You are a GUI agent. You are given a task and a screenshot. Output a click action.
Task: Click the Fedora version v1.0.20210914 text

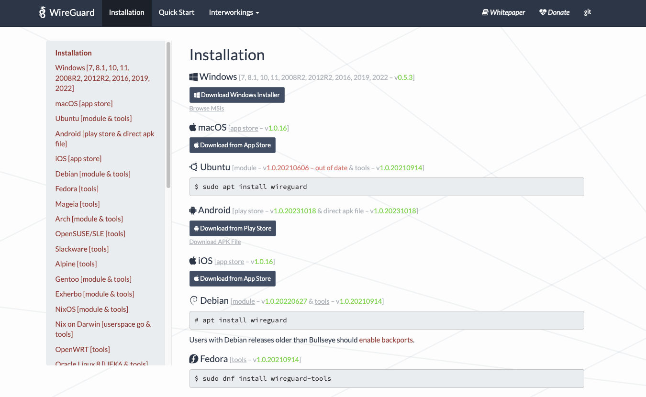pyautogui.click(x=276, y=360)
